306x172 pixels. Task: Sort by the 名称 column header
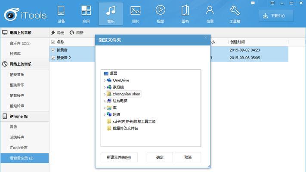click(61, 42)
